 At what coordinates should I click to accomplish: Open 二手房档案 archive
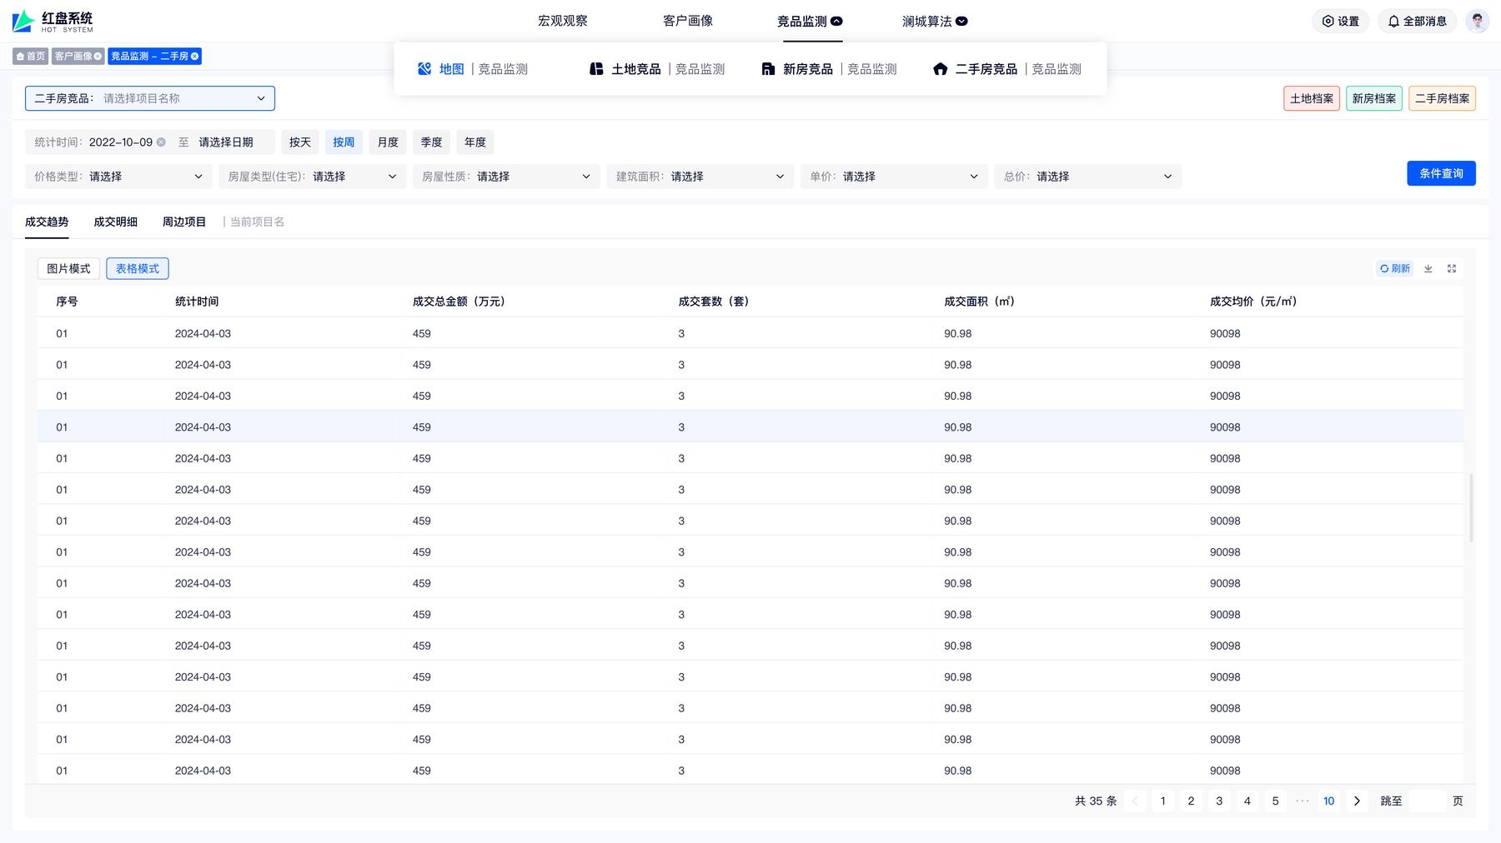tap(1442, 98)
